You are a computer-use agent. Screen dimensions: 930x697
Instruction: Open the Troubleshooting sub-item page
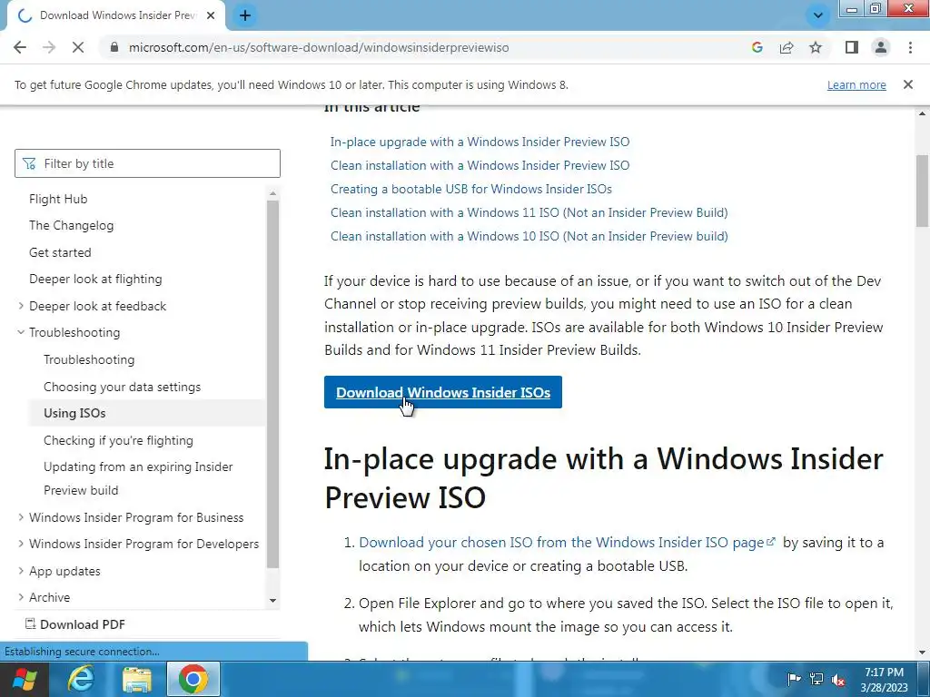pos(89,359)
